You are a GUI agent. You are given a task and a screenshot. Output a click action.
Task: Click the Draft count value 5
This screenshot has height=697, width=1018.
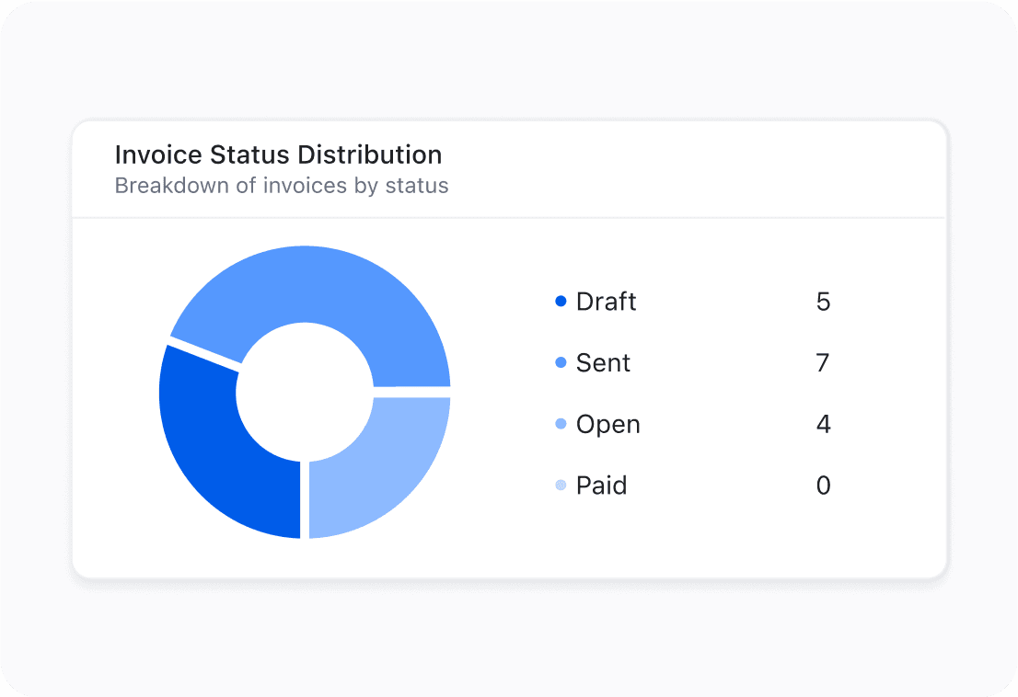pos(823,301)
